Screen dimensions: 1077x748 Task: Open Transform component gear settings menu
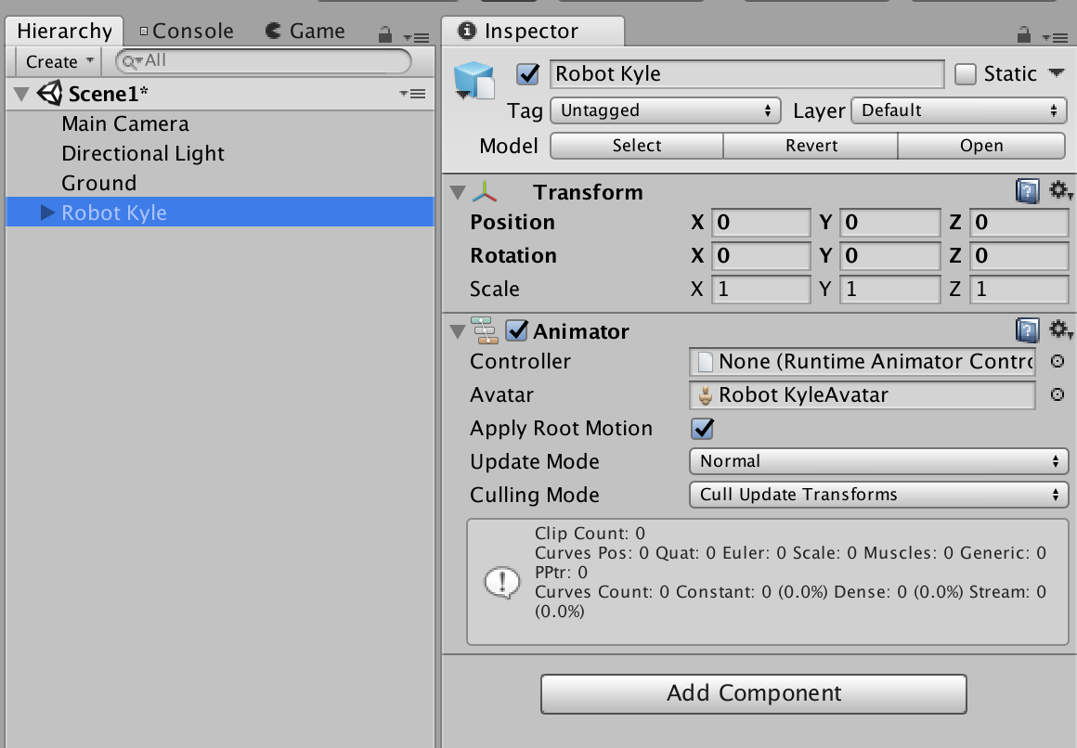(1059, 191)
